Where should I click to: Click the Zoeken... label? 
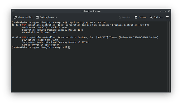[x=158, y=17]
